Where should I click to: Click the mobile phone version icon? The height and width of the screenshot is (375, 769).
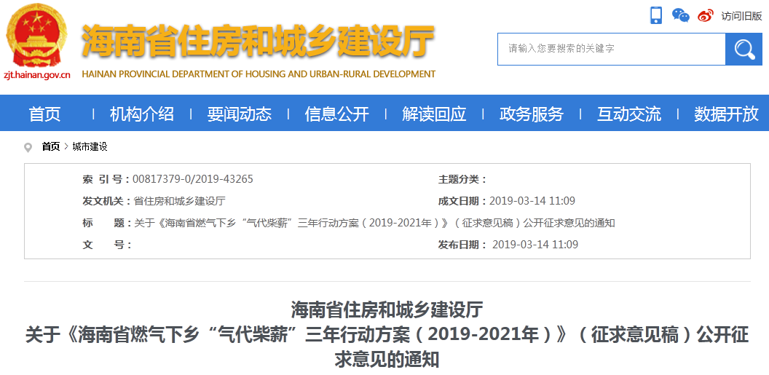(x=656, y=15)
